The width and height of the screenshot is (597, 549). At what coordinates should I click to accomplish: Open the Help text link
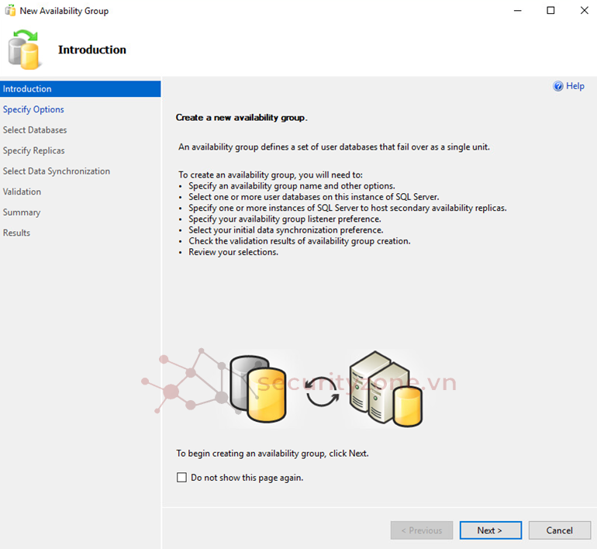click(x=575, y=86)
